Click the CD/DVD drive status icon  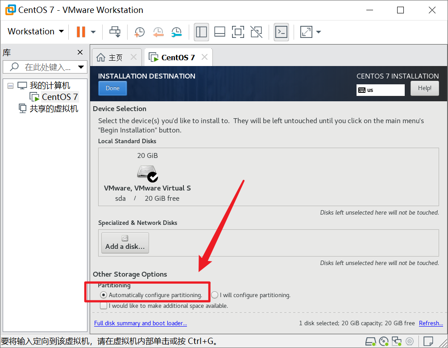point(383,341)
